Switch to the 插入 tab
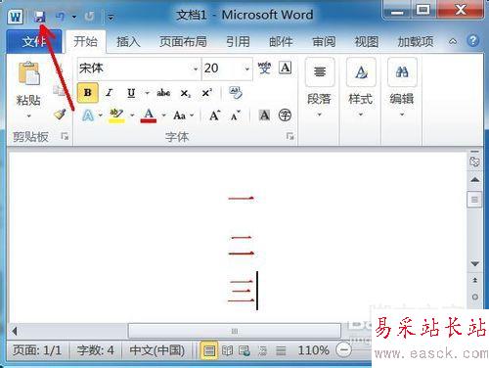489x368 pixels. pyautogui.click(x=128, y=41)
